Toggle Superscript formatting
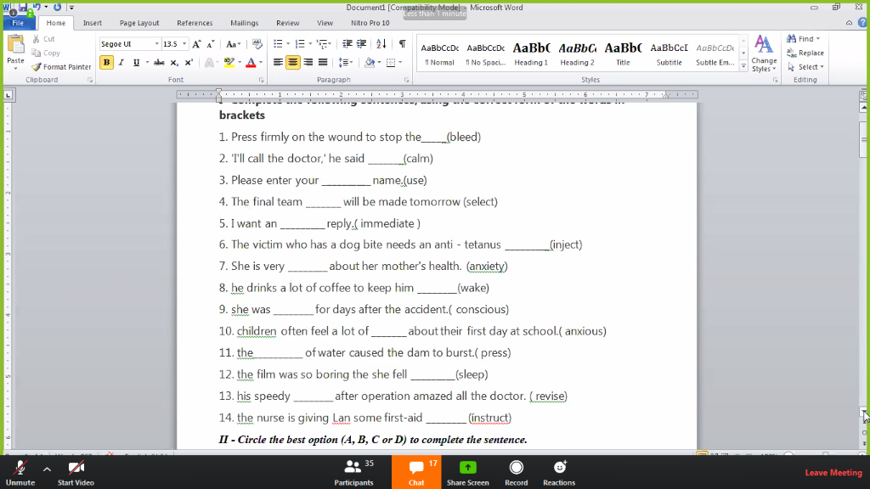Viewport: 870px width, 489px height. click(x=189, y=62)
